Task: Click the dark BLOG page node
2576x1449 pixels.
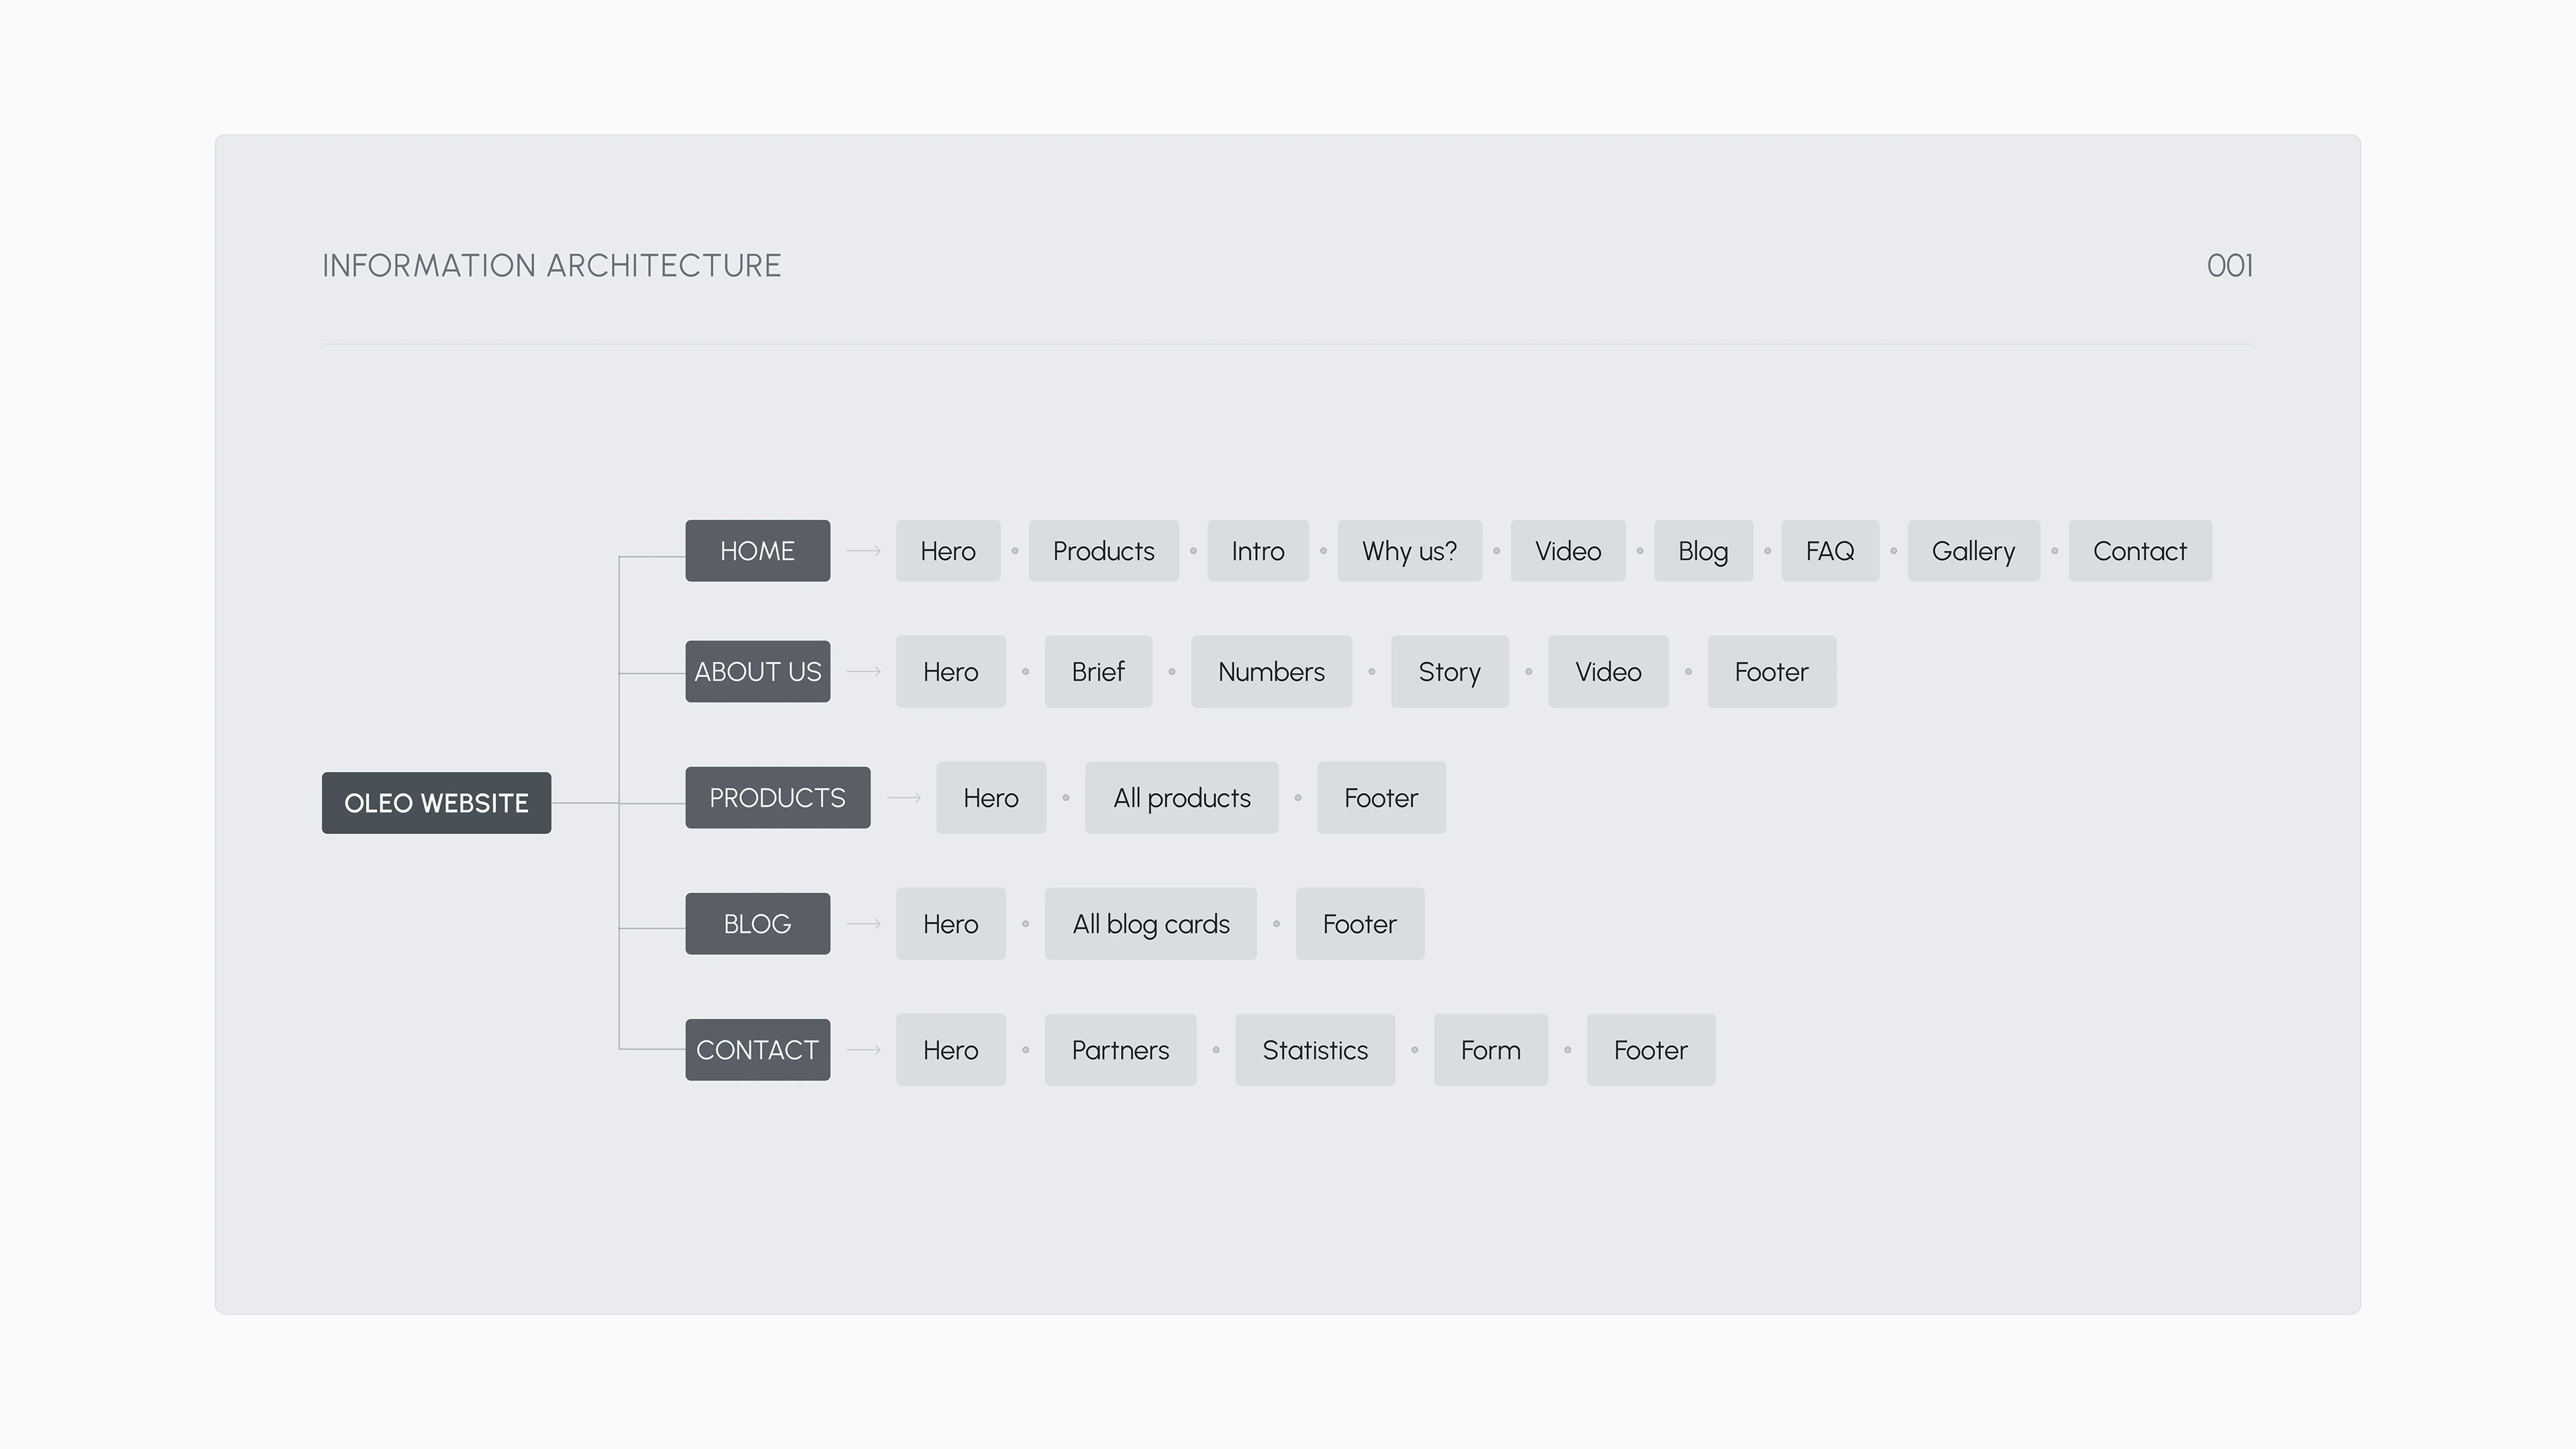Action: coord(757,924)
